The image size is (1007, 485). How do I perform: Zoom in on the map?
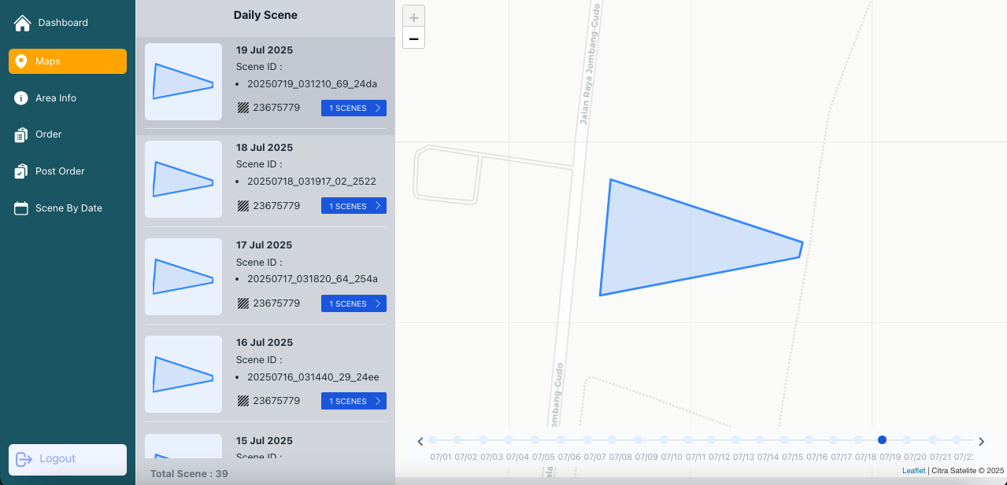(x=413, y=17)
